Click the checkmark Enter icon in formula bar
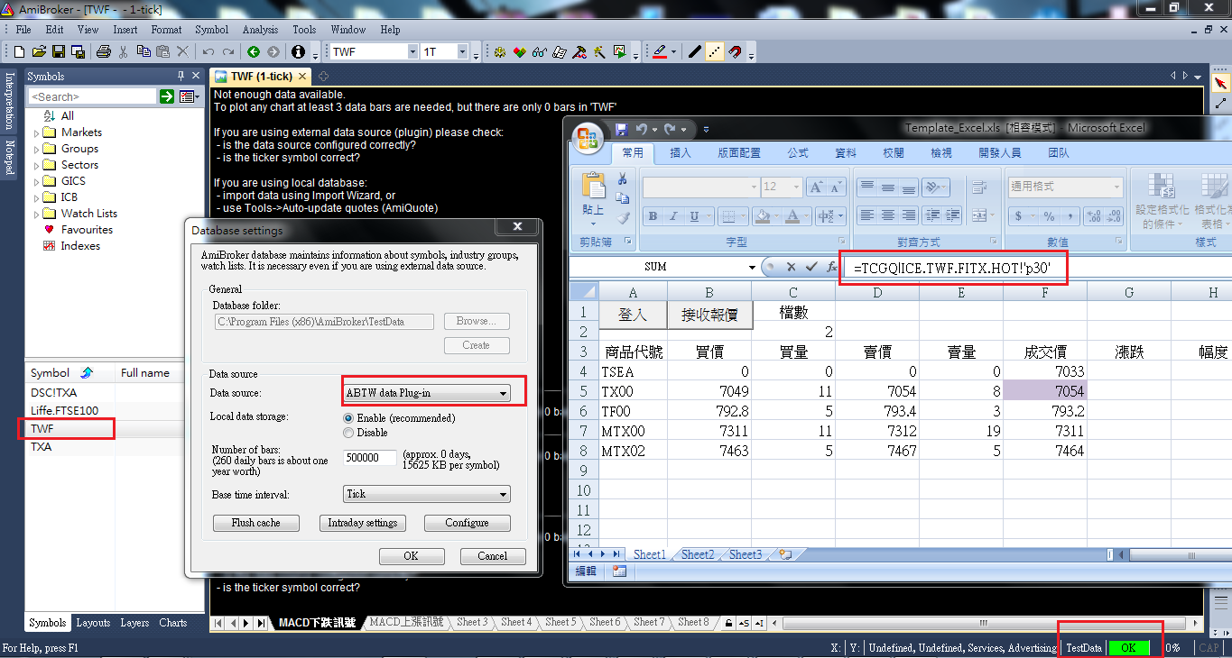The height and width of the screenshot is (658, 1232). pos(811,267)
